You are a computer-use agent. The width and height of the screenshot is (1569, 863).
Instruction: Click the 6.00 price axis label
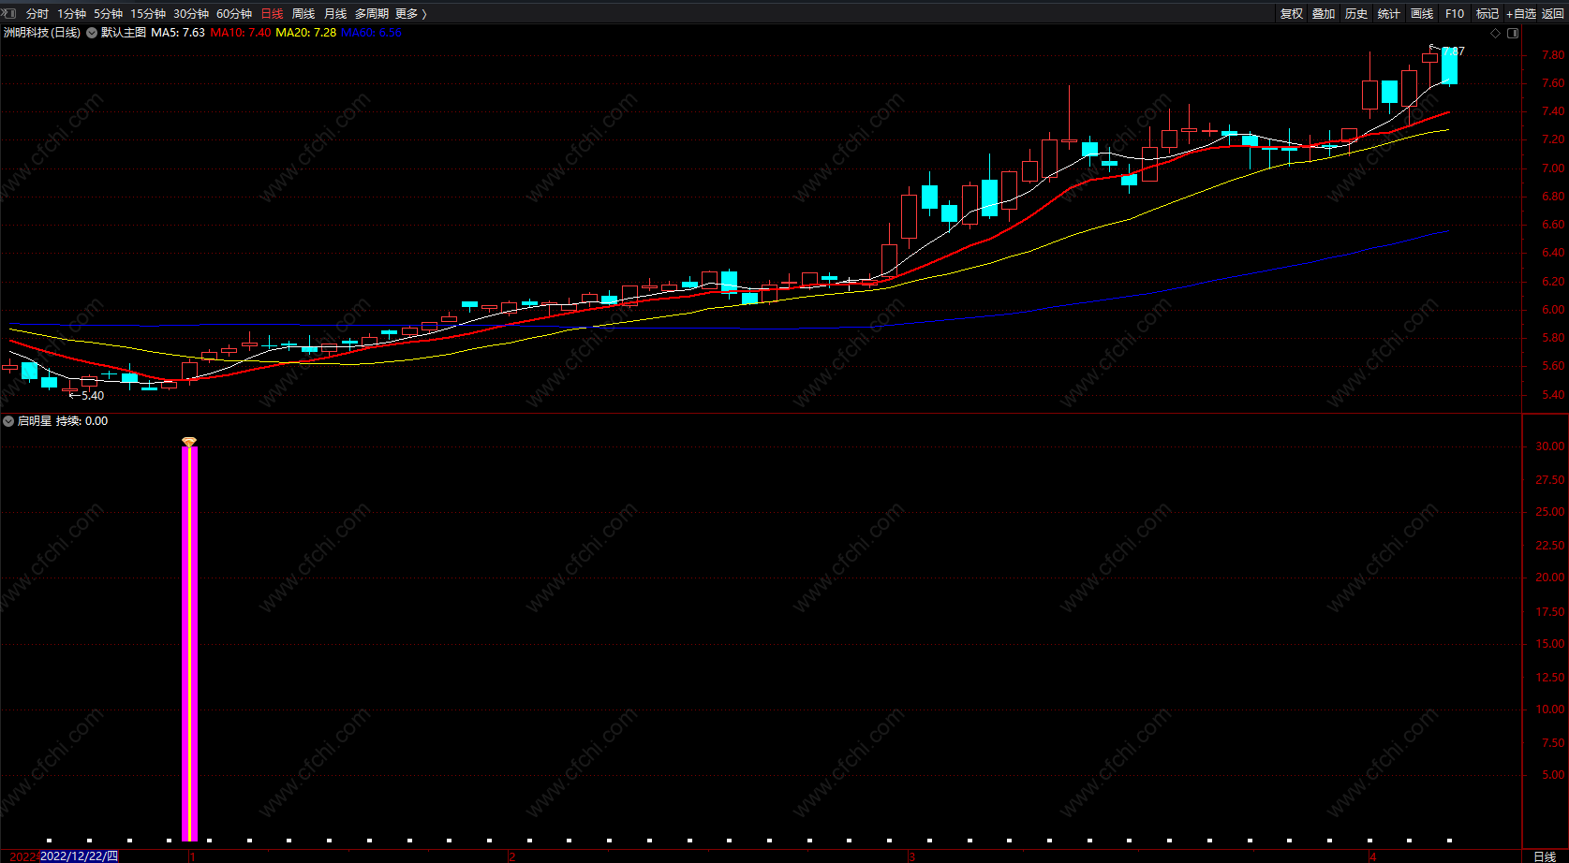pos(1553,310)
